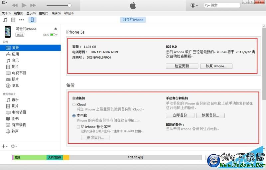Click the 66% battery indicator

50,35
